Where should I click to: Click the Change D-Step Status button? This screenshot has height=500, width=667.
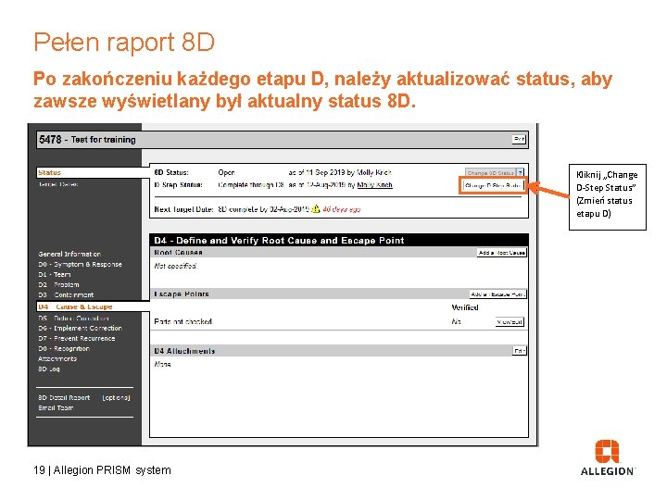pos(493,185)
